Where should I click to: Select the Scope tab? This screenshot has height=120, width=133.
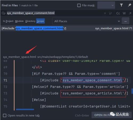tap(40, 21)
